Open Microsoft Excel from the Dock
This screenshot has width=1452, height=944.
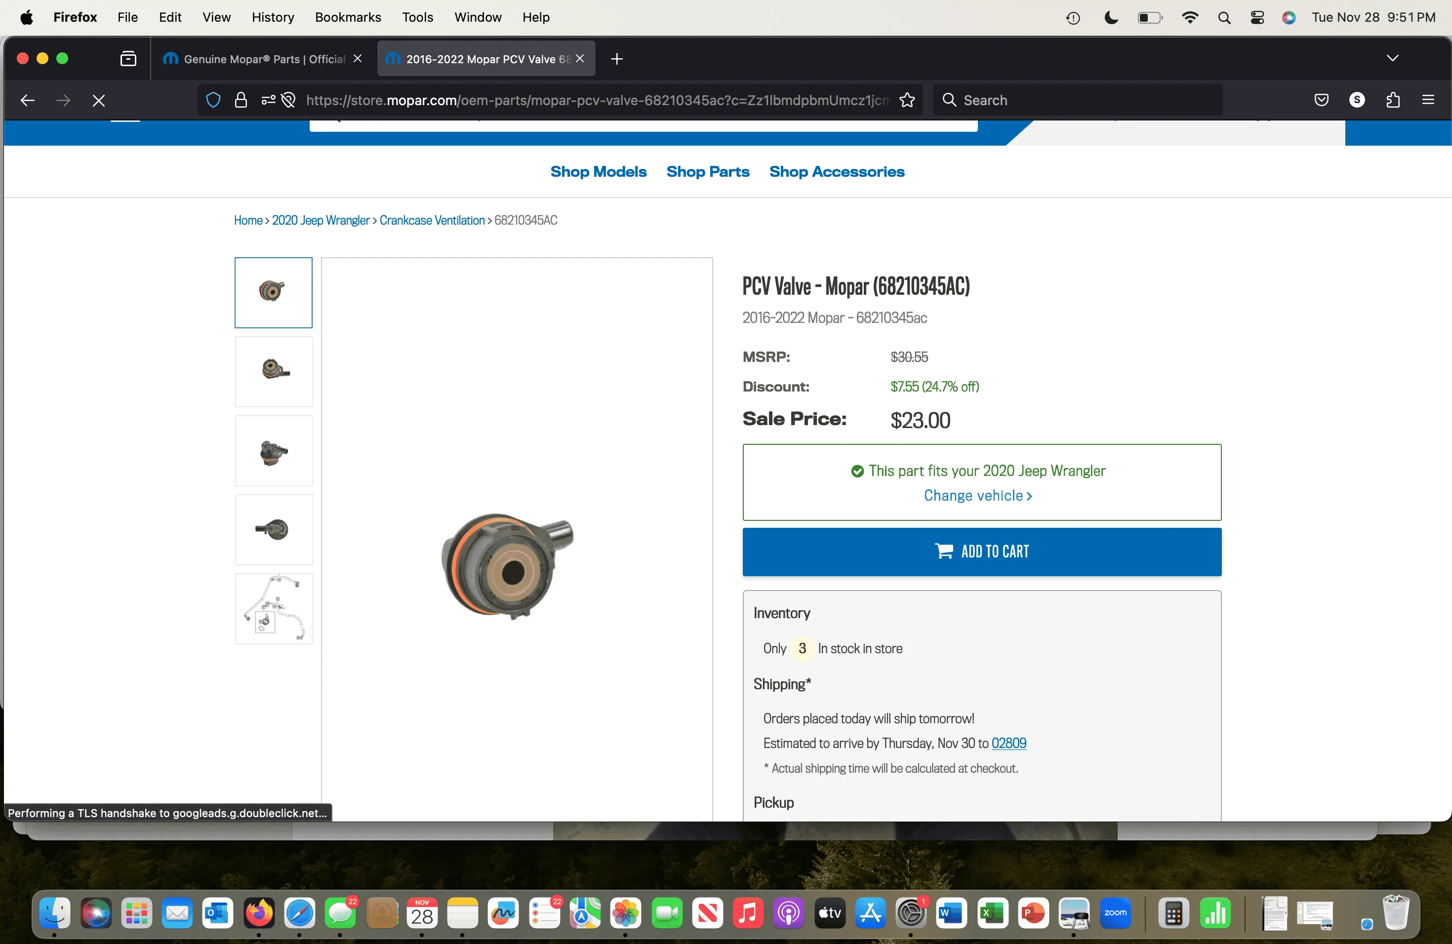click(993, 913)
